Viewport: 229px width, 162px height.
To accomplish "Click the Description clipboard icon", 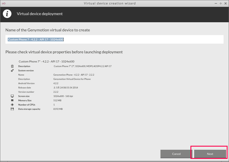I will [12, 66].
